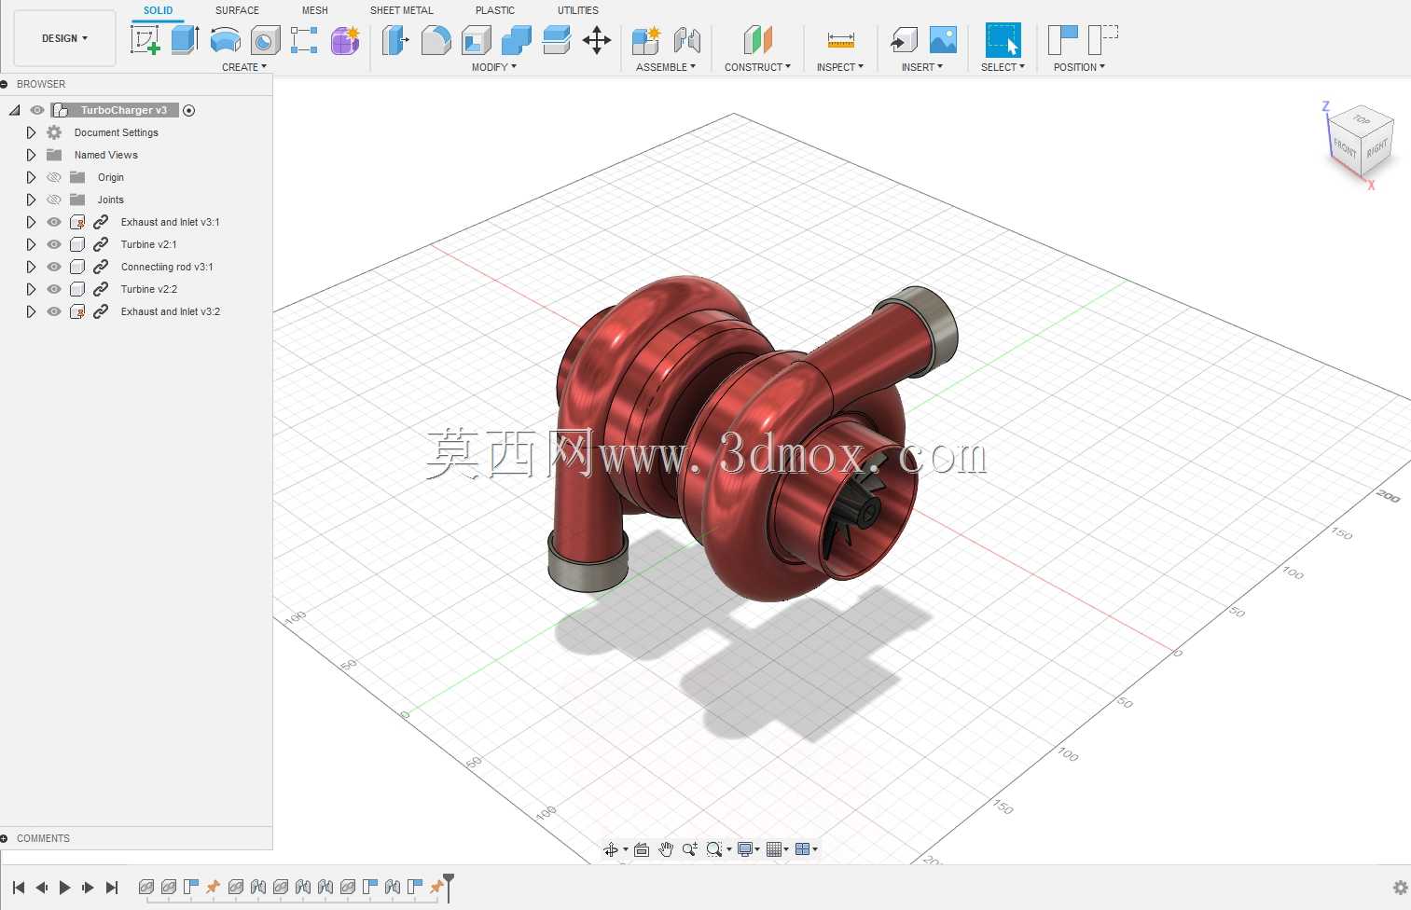Open the Display Settings dropdown
Screen dimensions: 1411x910
point(749,849)
